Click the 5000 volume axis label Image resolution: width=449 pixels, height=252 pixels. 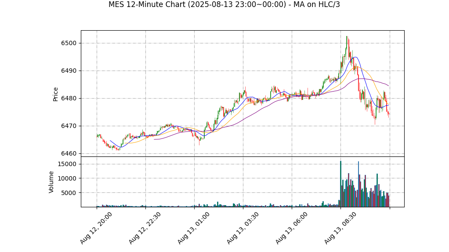[x=69, y=193]
